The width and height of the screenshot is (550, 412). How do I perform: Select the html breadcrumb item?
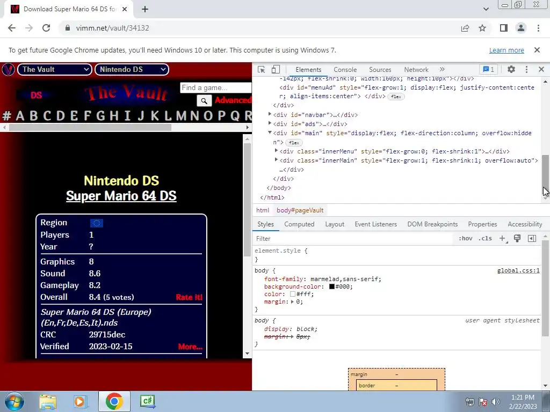[262, 210]
